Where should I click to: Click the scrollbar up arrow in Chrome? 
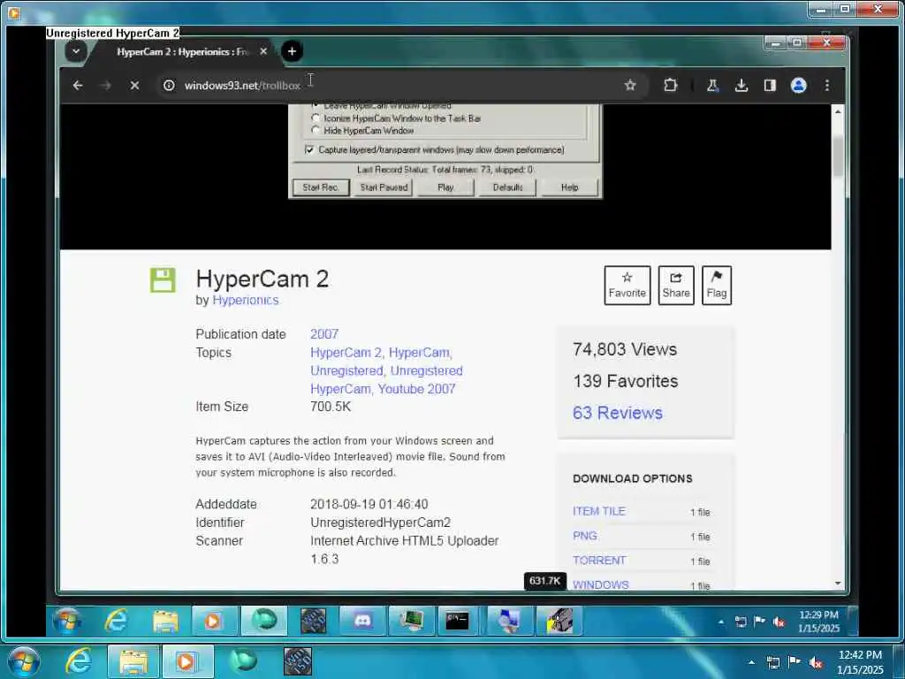point(838,111)
